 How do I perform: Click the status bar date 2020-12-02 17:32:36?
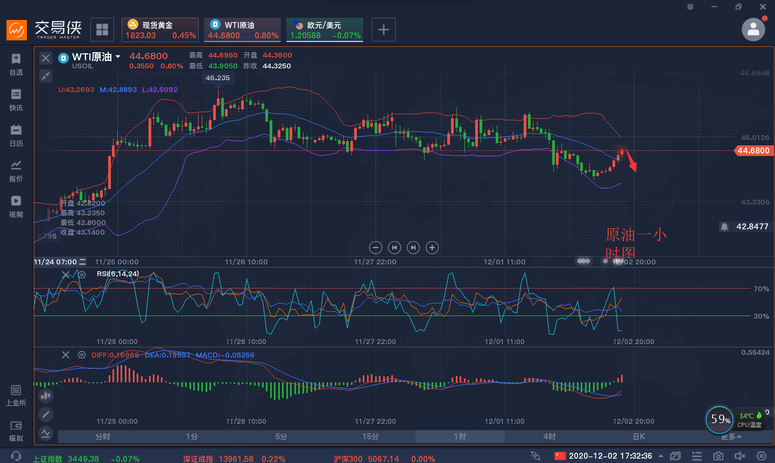point(610,456)
